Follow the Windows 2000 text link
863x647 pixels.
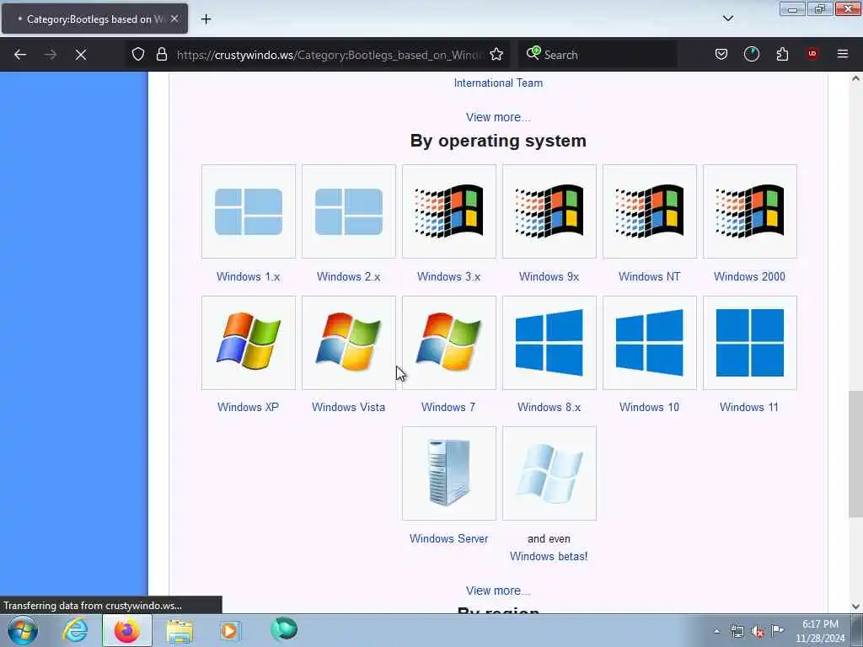tap(749, 276)
